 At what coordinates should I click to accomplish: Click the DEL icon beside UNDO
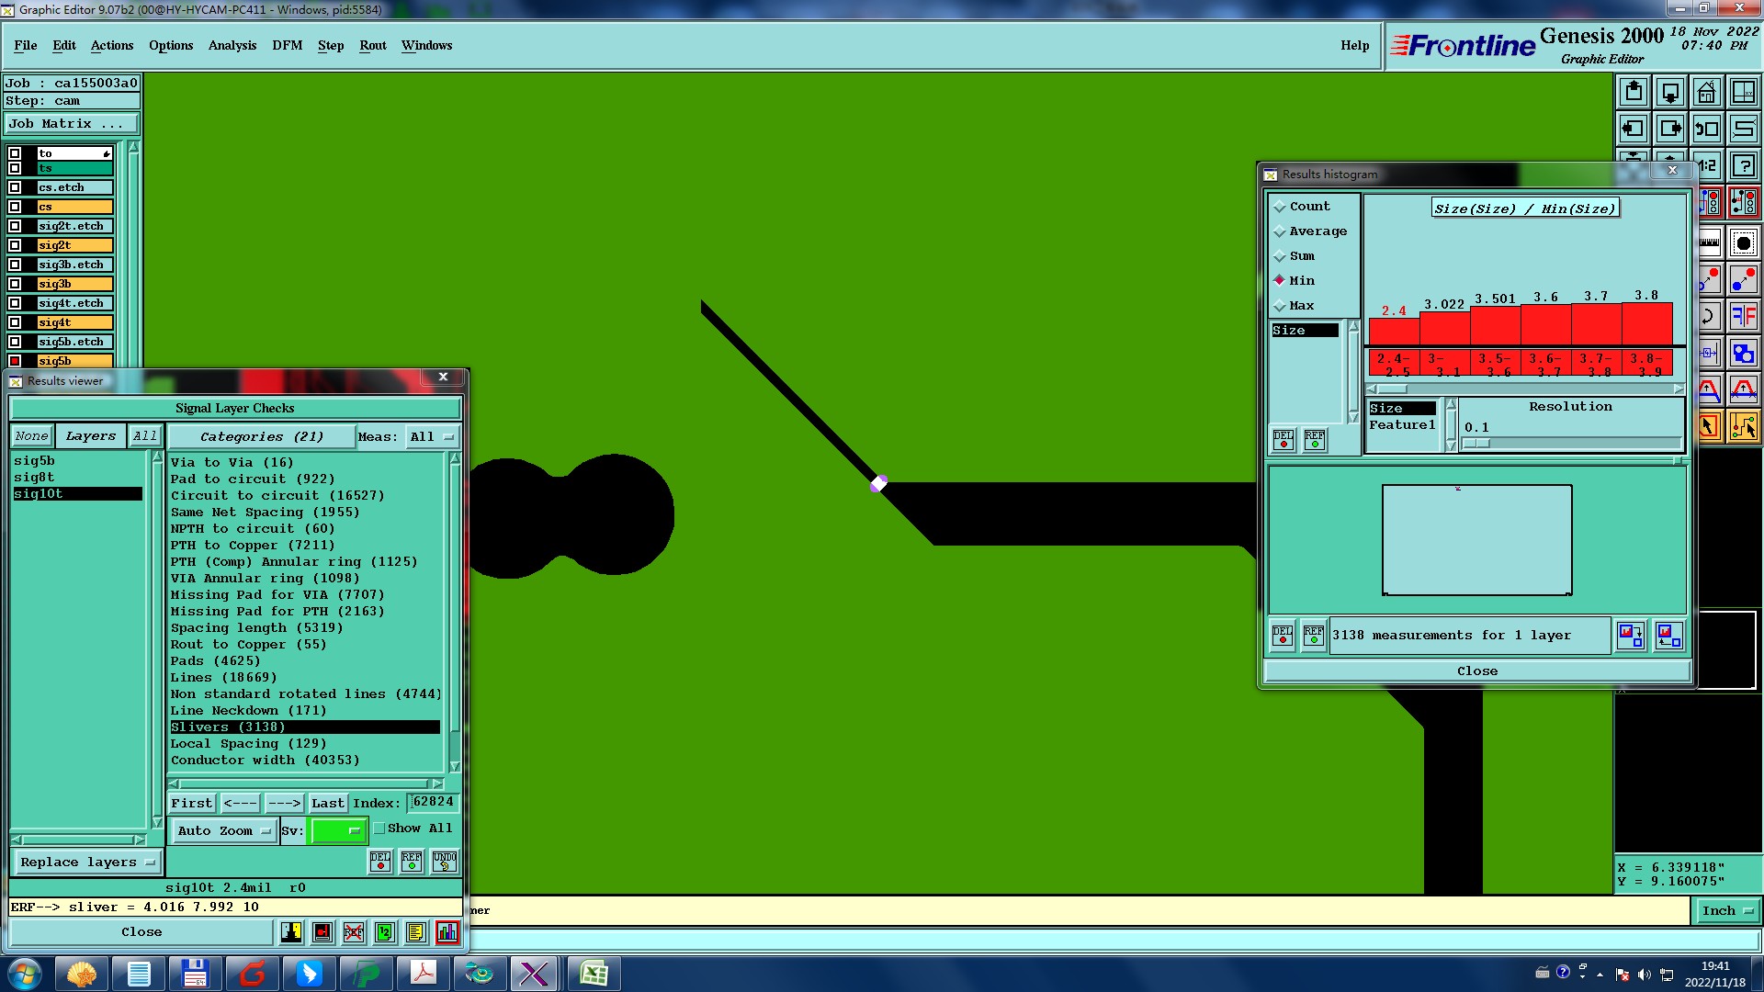(380, 862)
